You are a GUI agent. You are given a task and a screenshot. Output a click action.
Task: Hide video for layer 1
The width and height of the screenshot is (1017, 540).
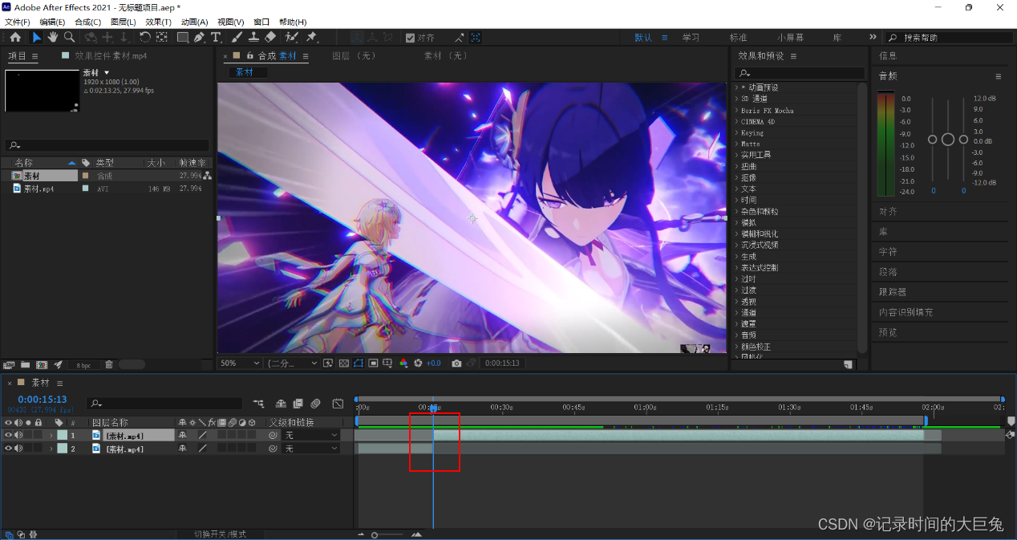(x=9, y=436)
